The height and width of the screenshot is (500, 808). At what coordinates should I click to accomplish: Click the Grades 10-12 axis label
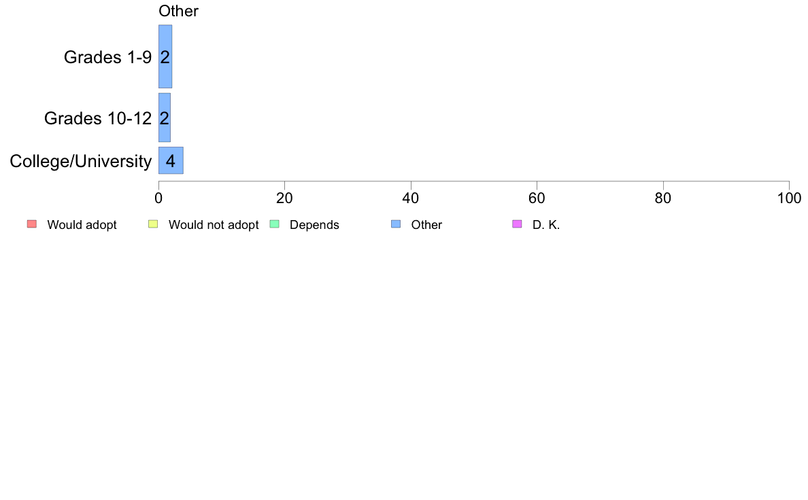(98, 118)
